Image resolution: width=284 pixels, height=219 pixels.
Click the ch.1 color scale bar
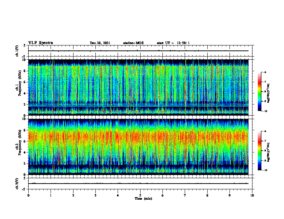click(260, 92)
